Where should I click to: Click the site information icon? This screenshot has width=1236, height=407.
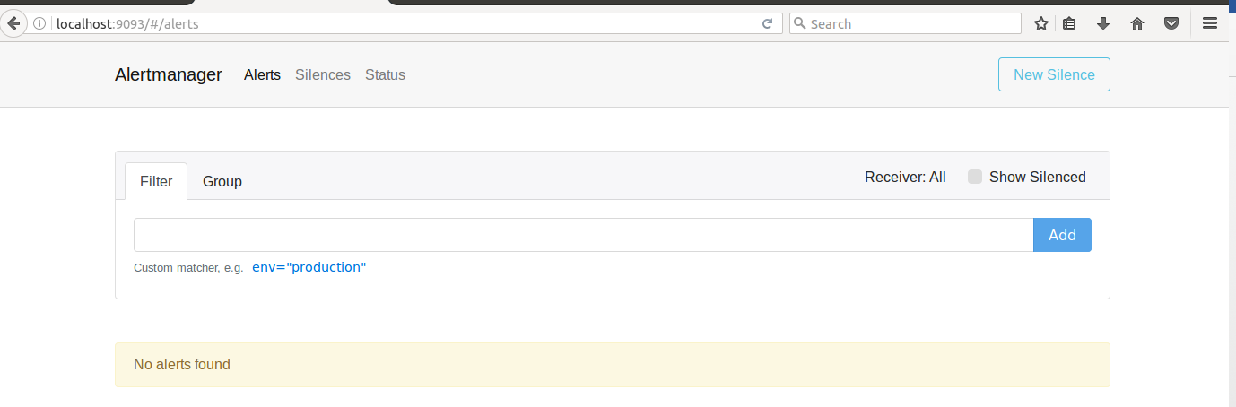(39, 24)
